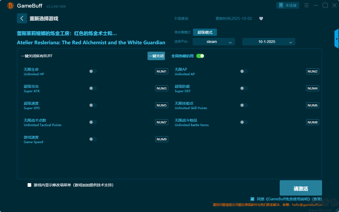Expand the 10-1-2025 version dropdown
This screenshot has height=212, width=339.
click(x=269, y=42)
